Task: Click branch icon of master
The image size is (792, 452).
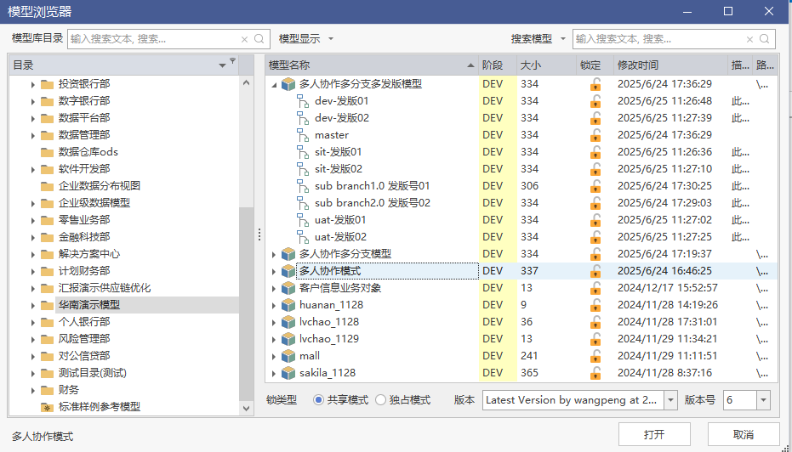Action: tap(303, 135)
